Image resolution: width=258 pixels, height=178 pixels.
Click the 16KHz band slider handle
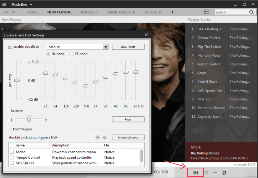click(x=136, y=72)
